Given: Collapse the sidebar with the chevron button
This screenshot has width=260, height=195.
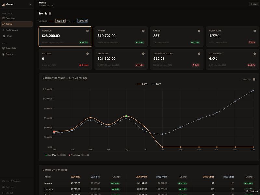Looking at the screenshot, I should tap(31, 4).
